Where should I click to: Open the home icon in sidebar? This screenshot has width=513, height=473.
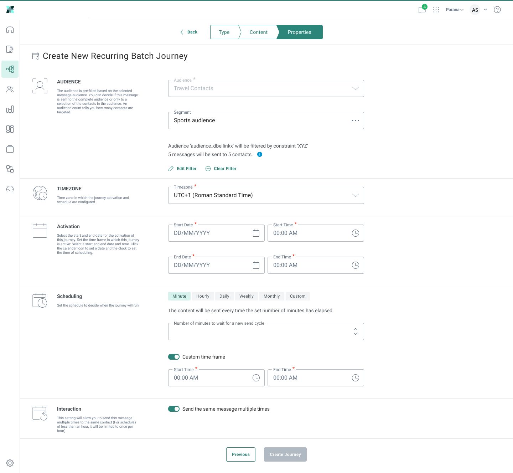[x=10, y=29]
